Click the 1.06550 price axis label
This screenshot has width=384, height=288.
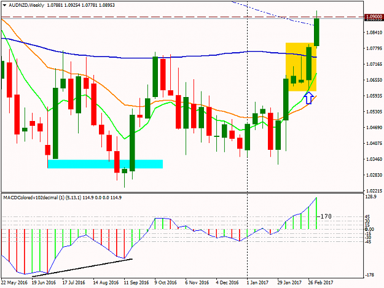pos(374,80)
